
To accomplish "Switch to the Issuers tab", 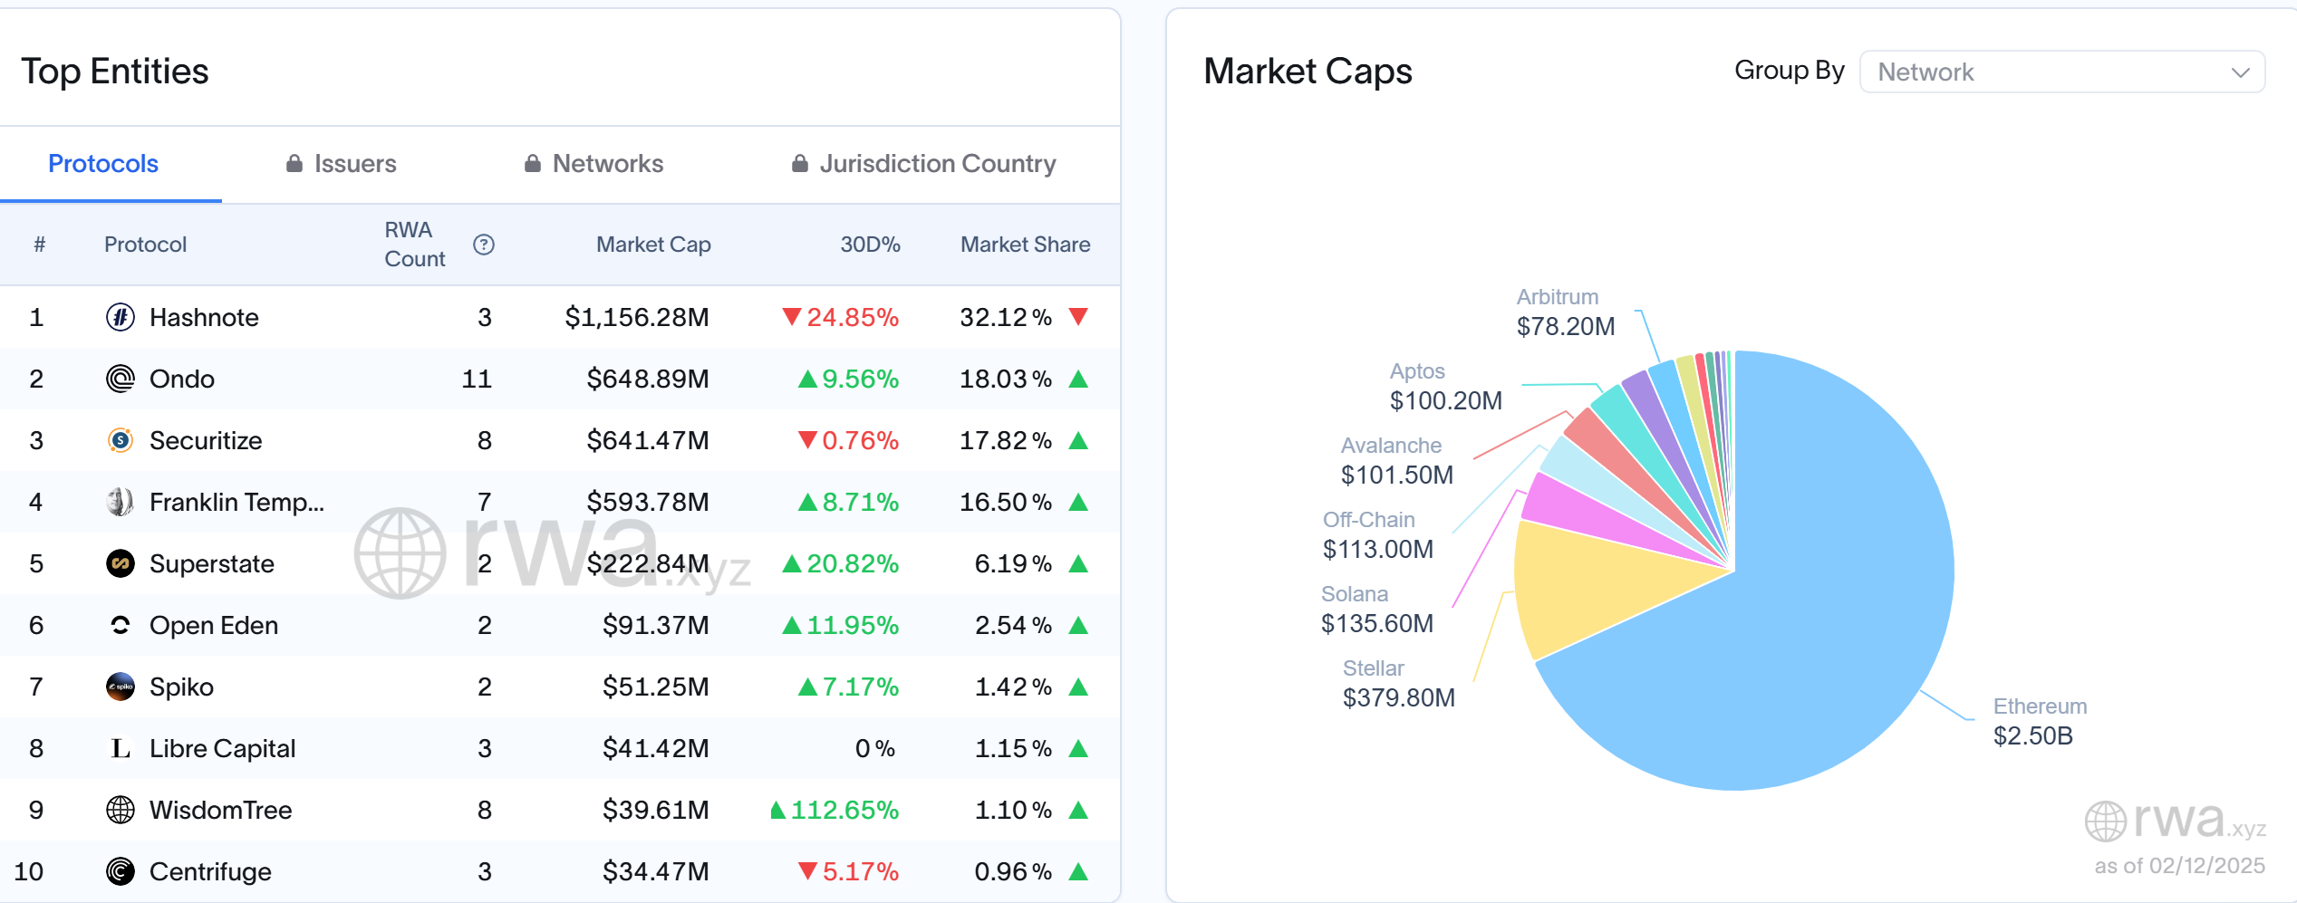I will point(342,164).
